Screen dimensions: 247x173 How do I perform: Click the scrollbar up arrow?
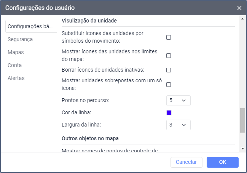(x=242, y=18)
